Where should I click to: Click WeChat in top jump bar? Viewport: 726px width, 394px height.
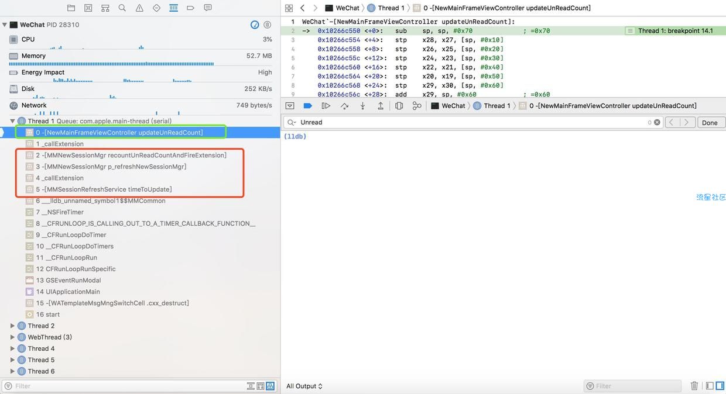(x=343, y=8)
